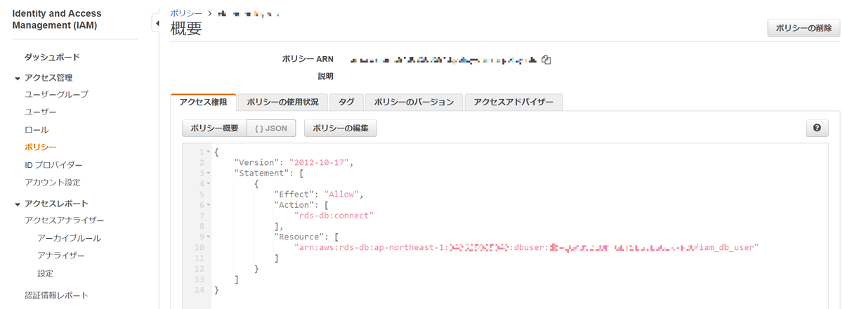The height and width of the screenshot is (309, 843).
Task: Show the ポリシー概要 view
Action: pyautogui.click(x=214, y=129)
